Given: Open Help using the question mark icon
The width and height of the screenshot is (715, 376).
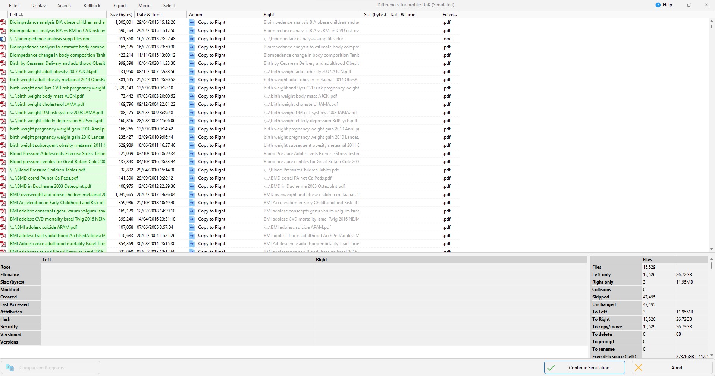Looking at the screenshot, I should tap(658, 4).
